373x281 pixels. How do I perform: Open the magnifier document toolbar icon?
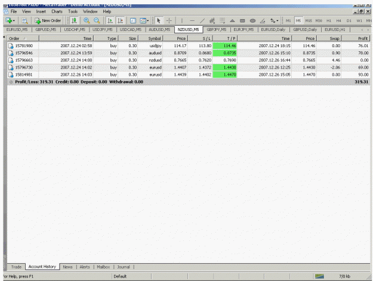[24, 21]
